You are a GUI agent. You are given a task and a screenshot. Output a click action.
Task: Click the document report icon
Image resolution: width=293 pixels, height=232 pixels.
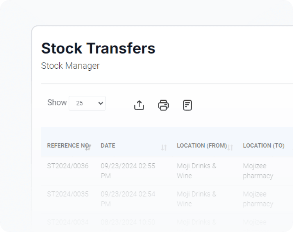click(187, 105)
